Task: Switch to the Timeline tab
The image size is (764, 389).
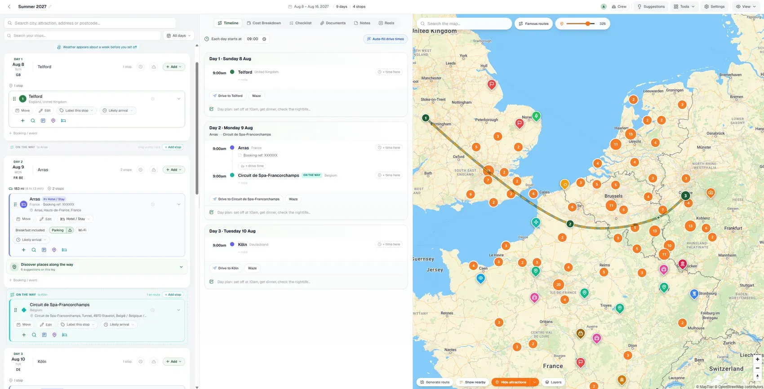Action: pos(228,23)
